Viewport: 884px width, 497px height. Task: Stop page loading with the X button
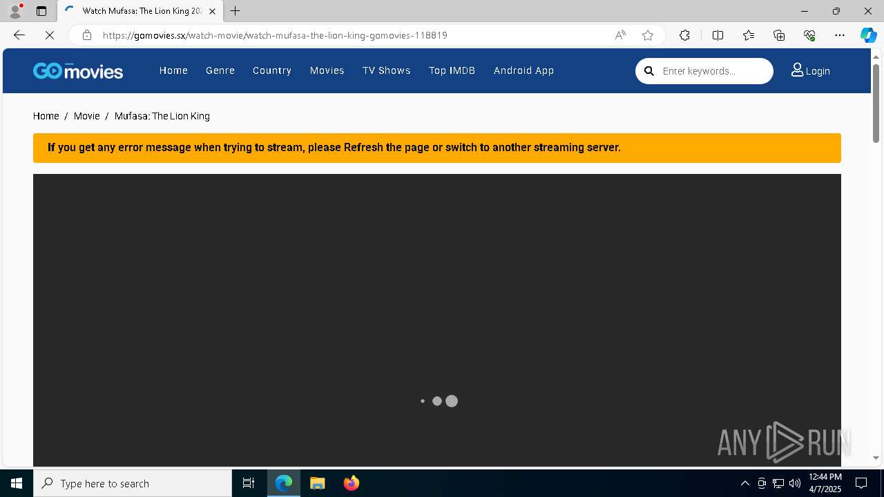(x=50, y=35)
